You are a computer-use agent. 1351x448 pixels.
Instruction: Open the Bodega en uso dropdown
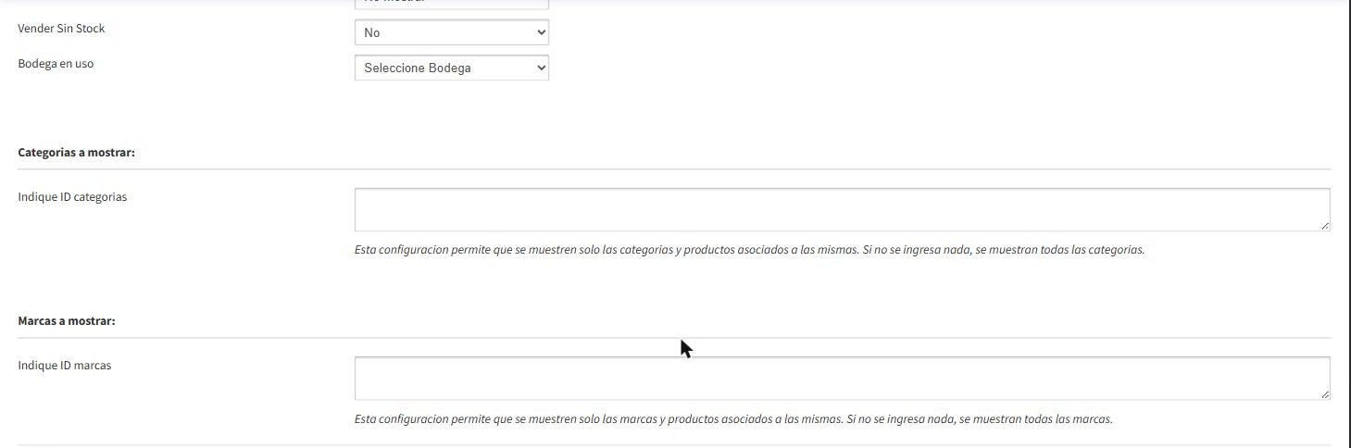[x=452, y=68]
